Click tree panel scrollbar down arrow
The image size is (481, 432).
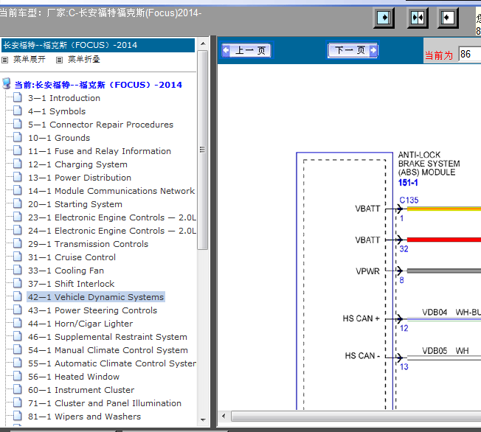point(203,419)
